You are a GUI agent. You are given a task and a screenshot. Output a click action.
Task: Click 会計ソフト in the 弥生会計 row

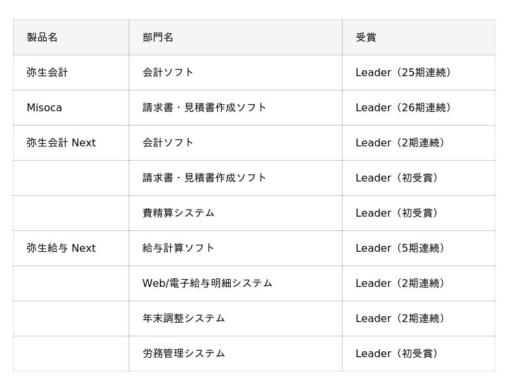pyautogui.click(x=168, y=72)
